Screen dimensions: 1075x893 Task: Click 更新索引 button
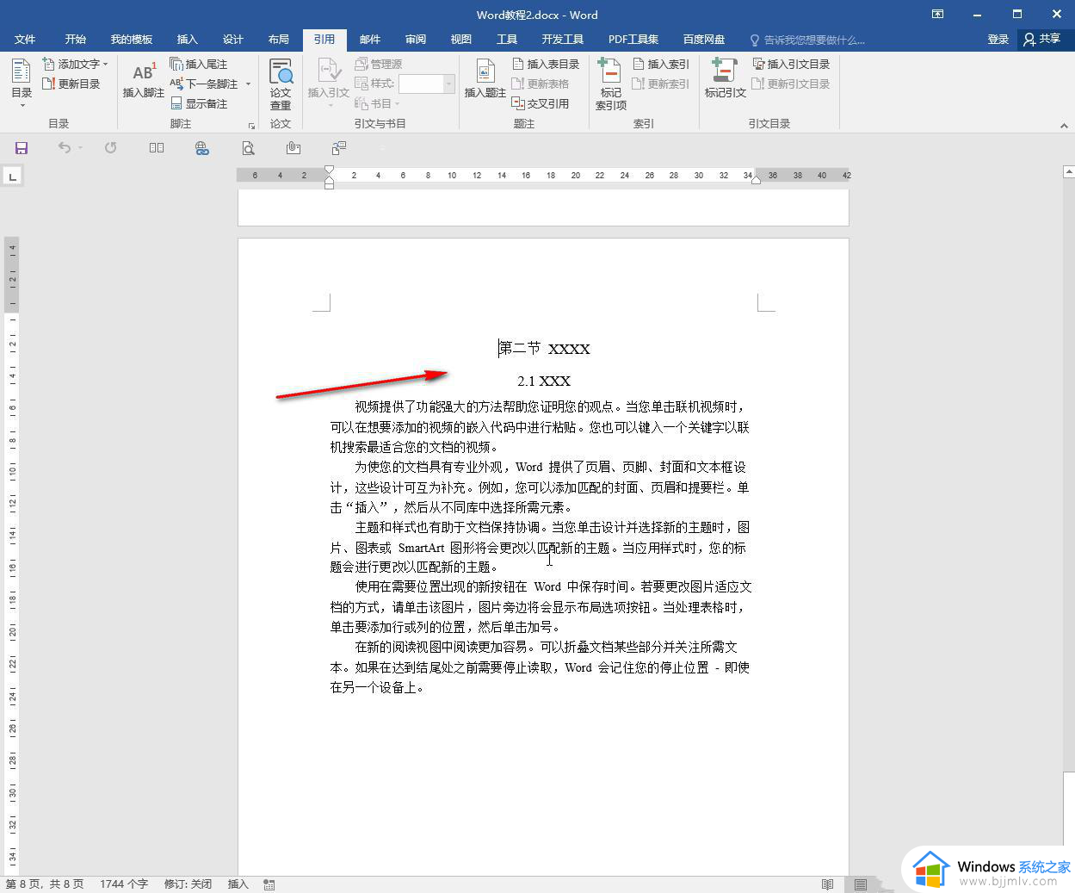coord(661,84)
